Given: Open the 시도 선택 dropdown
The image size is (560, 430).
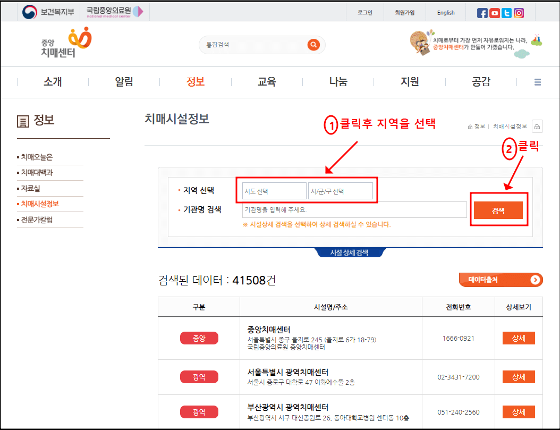Looking at the screenshot, I should click(x=274, y=191).
